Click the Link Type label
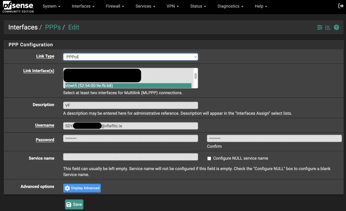 (x=45, y=56)
